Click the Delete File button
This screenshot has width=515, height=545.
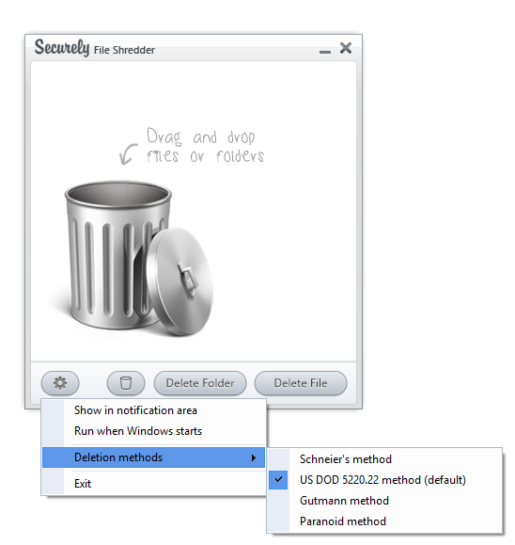[301, 383]
